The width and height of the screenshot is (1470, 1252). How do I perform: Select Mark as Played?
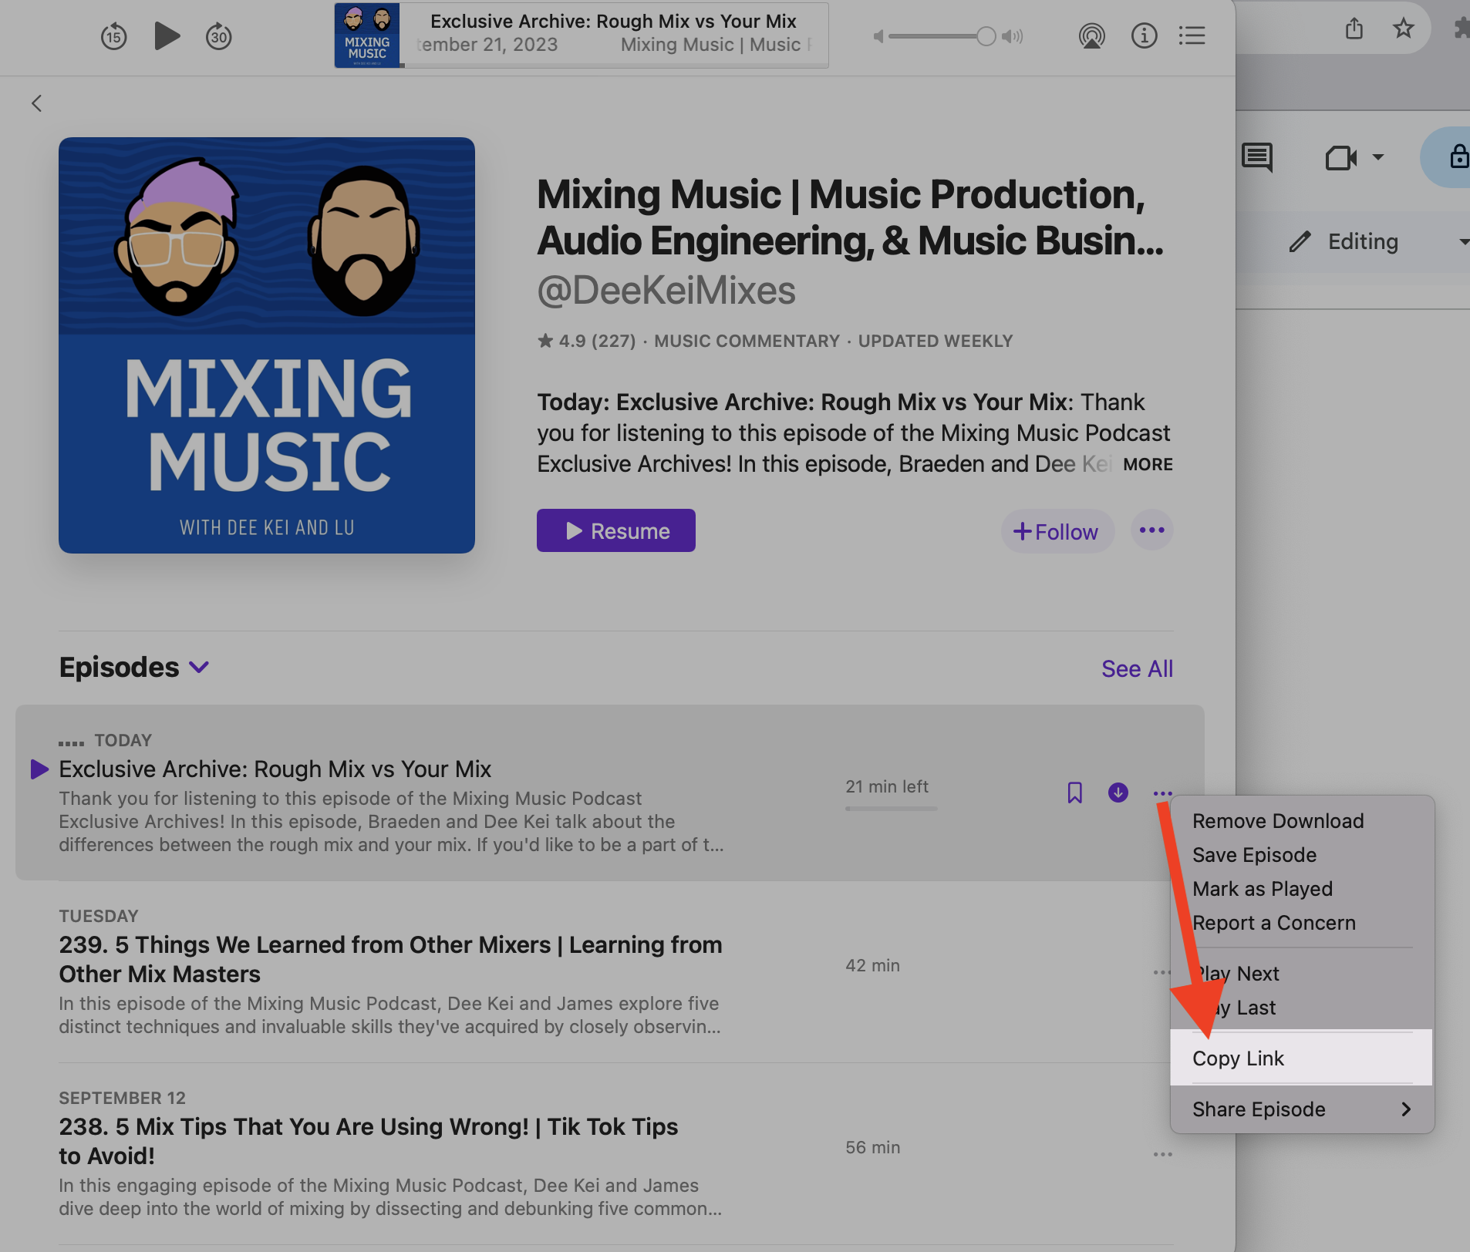1263,889
